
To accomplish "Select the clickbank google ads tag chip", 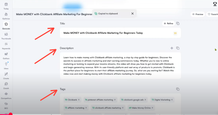I will click(133, 100).
